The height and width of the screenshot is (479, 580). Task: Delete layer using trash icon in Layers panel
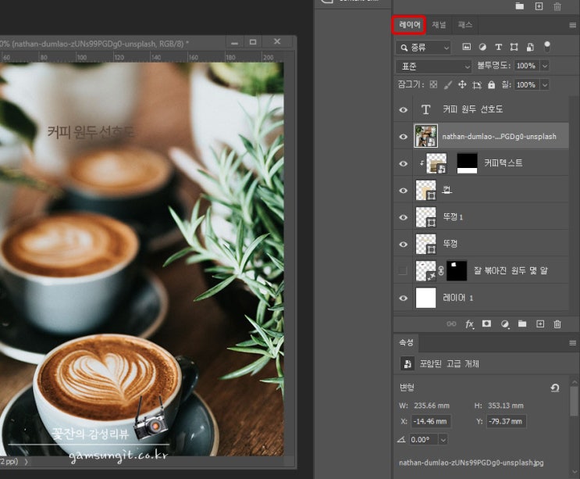(557, 324)
